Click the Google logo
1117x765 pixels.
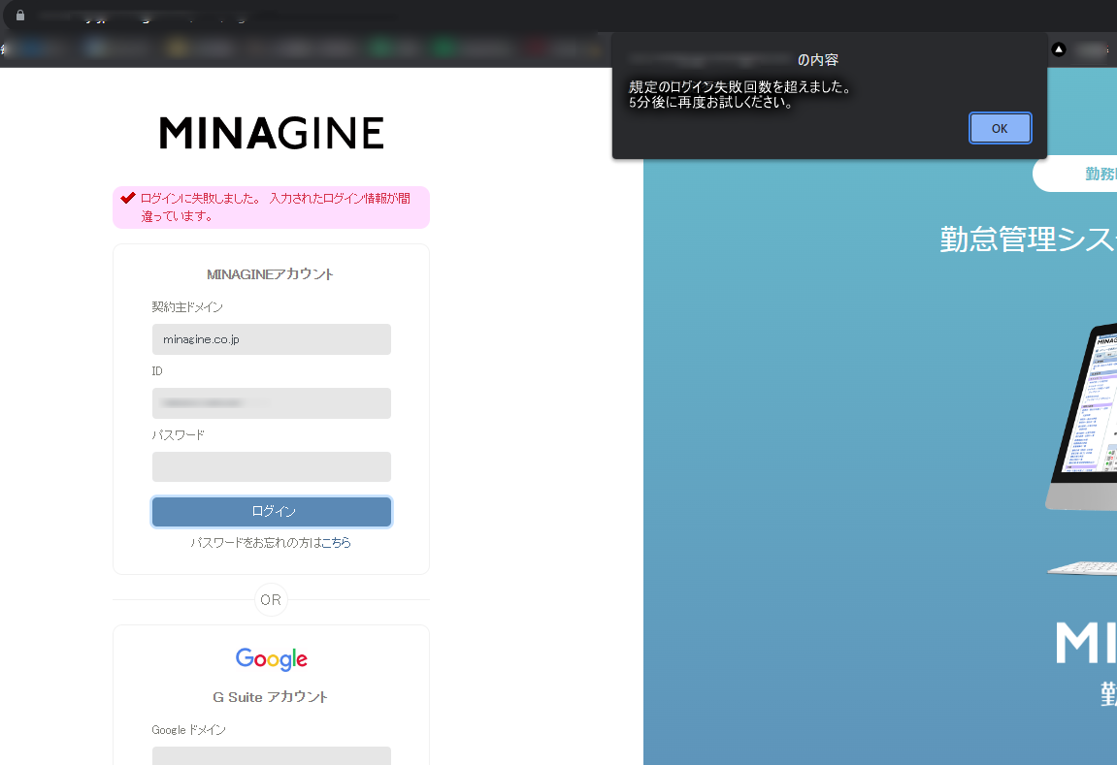click(x=272, y=659)
